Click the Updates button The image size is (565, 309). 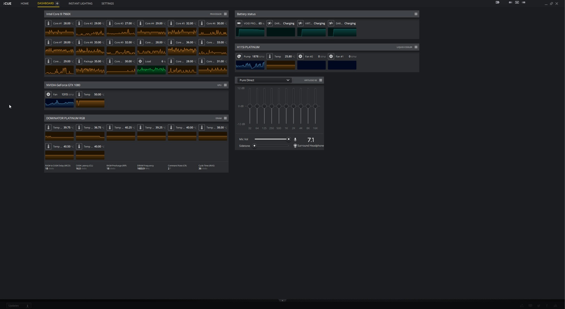[19, 306]
